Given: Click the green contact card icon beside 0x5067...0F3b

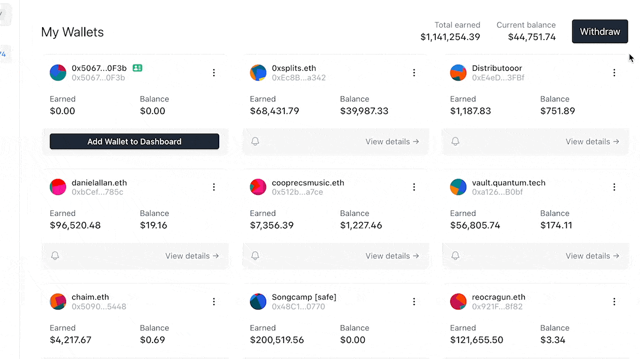Looking at the screenshot, I should point(137,68).
